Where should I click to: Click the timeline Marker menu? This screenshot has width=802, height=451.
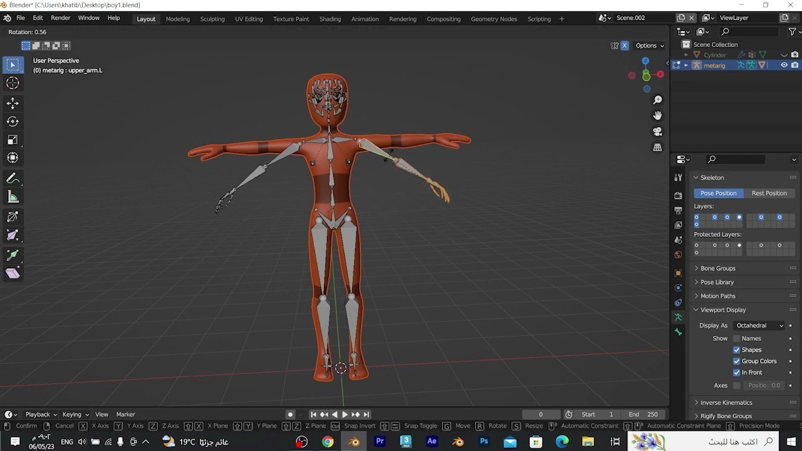pos(125,415)
